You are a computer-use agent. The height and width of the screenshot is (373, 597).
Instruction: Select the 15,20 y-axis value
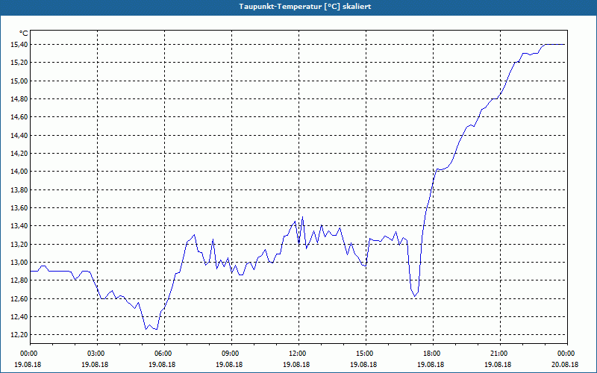19,63
